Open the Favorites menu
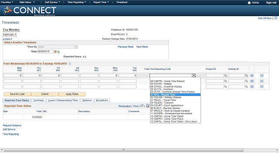This screenshot has height=157, width=279. (7, 2)
